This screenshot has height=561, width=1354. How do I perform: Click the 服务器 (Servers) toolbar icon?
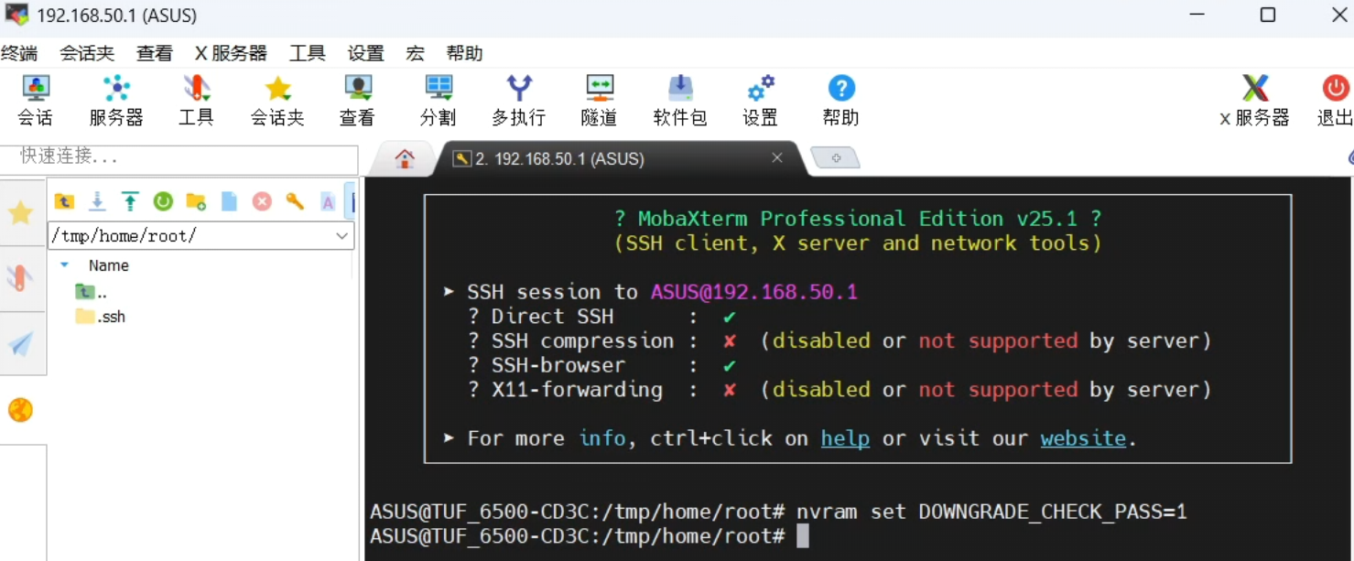pyautogui.click(x=116, y=101)
